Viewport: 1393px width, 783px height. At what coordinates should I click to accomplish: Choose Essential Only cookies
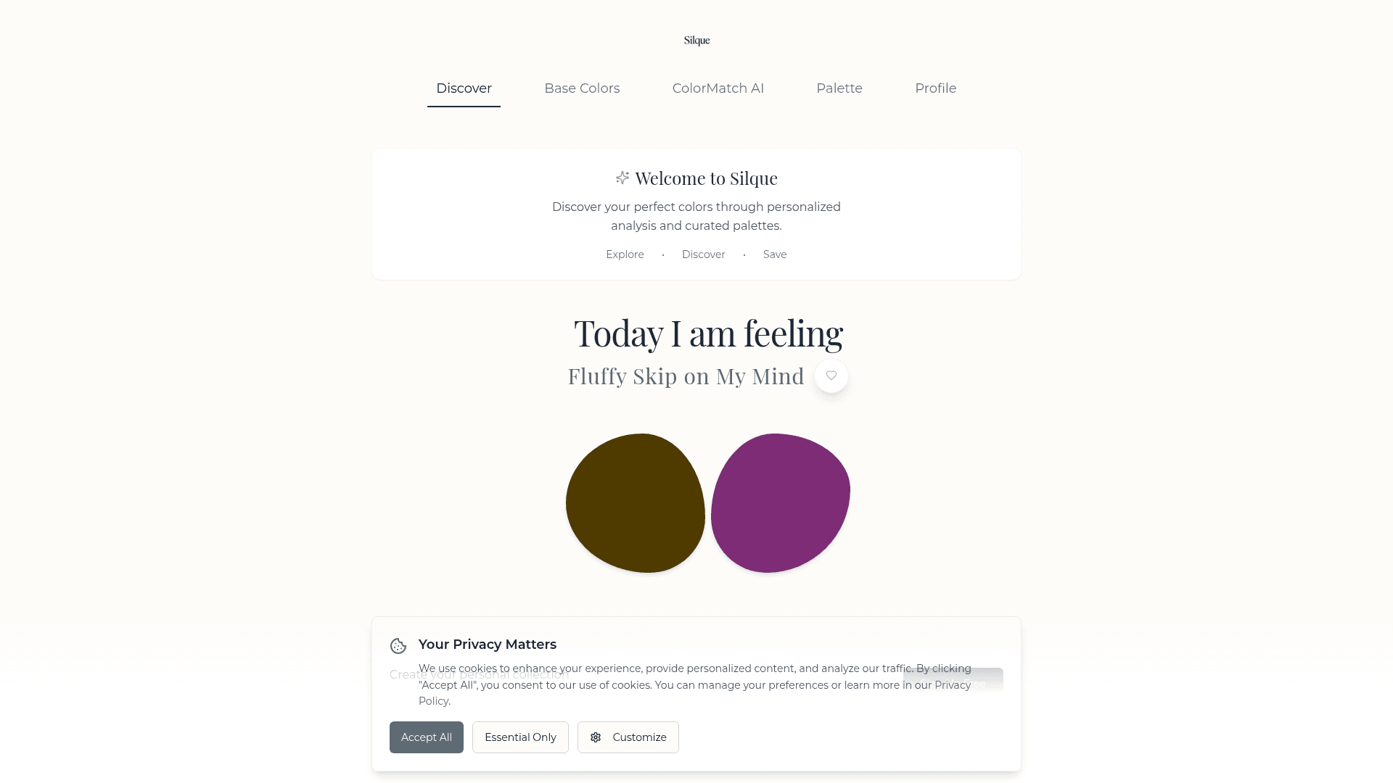click(520, 737)
